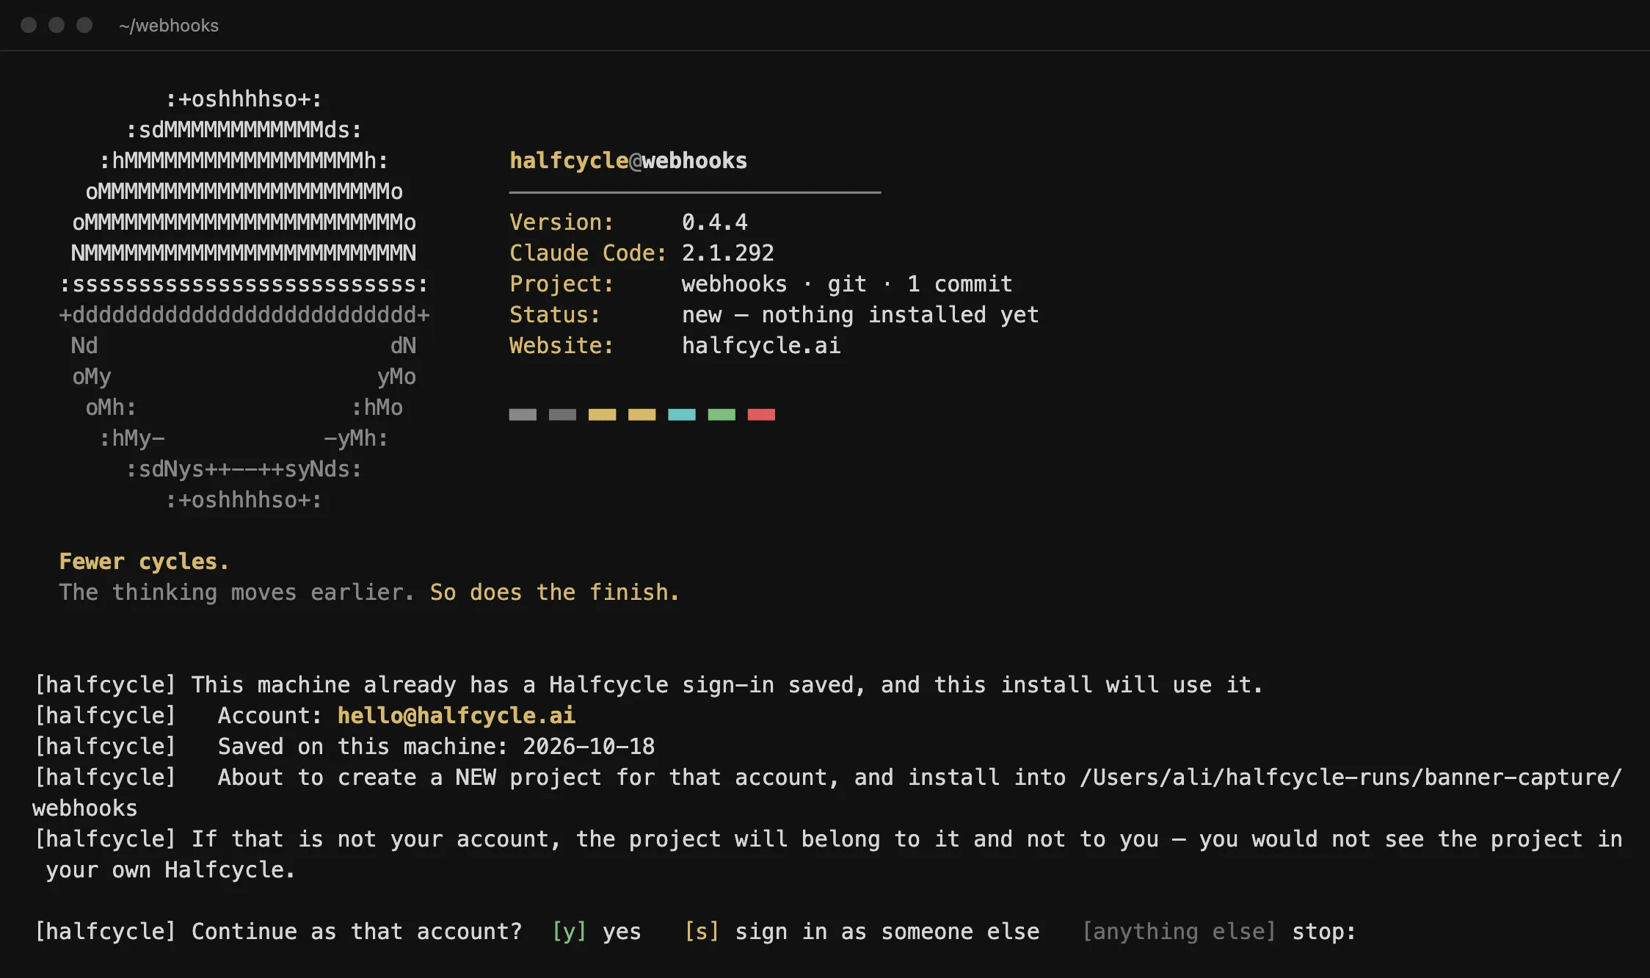
Task: Click the second darker gray color block
Action: coord(562,415)
